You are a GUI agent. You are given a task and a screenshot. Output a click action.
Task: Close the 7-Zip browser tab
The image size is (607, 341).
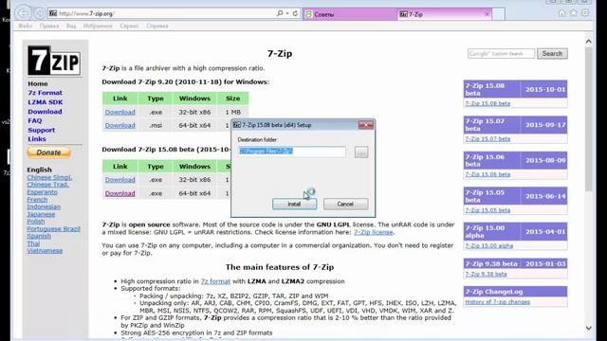point(487,14)
